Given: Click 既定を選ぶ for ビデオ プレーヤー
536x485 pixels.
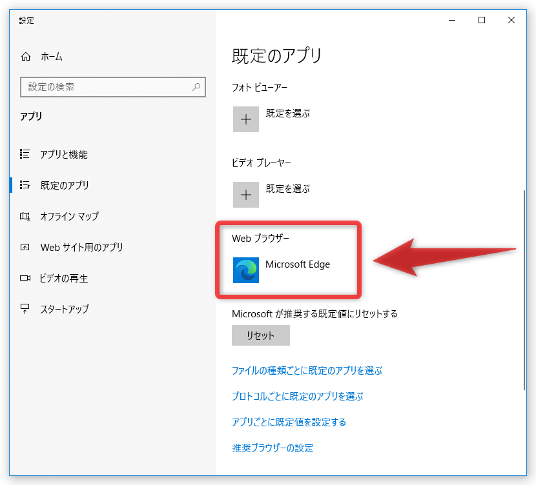Looking at the screenshot, I should coord(288,189).
